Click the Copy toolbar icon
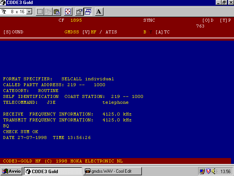This screenshot has width=234, height=176. point(48,12)
